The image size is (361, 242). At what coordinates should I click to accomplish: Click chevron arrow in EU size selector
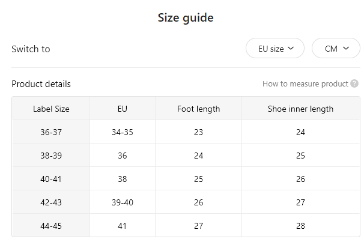coord(291,48)
